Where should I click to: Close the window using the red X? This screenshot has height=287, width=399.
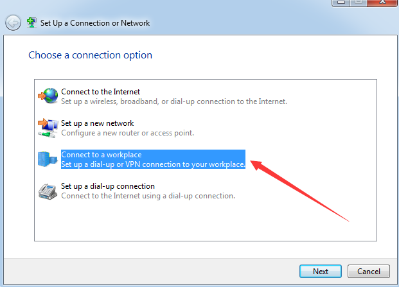point(382,3)
